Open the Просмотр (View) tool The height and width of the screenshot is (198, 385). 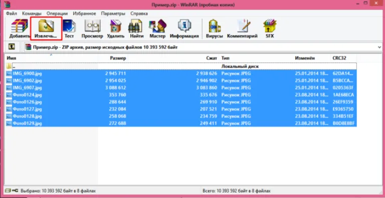coord(92,29)
